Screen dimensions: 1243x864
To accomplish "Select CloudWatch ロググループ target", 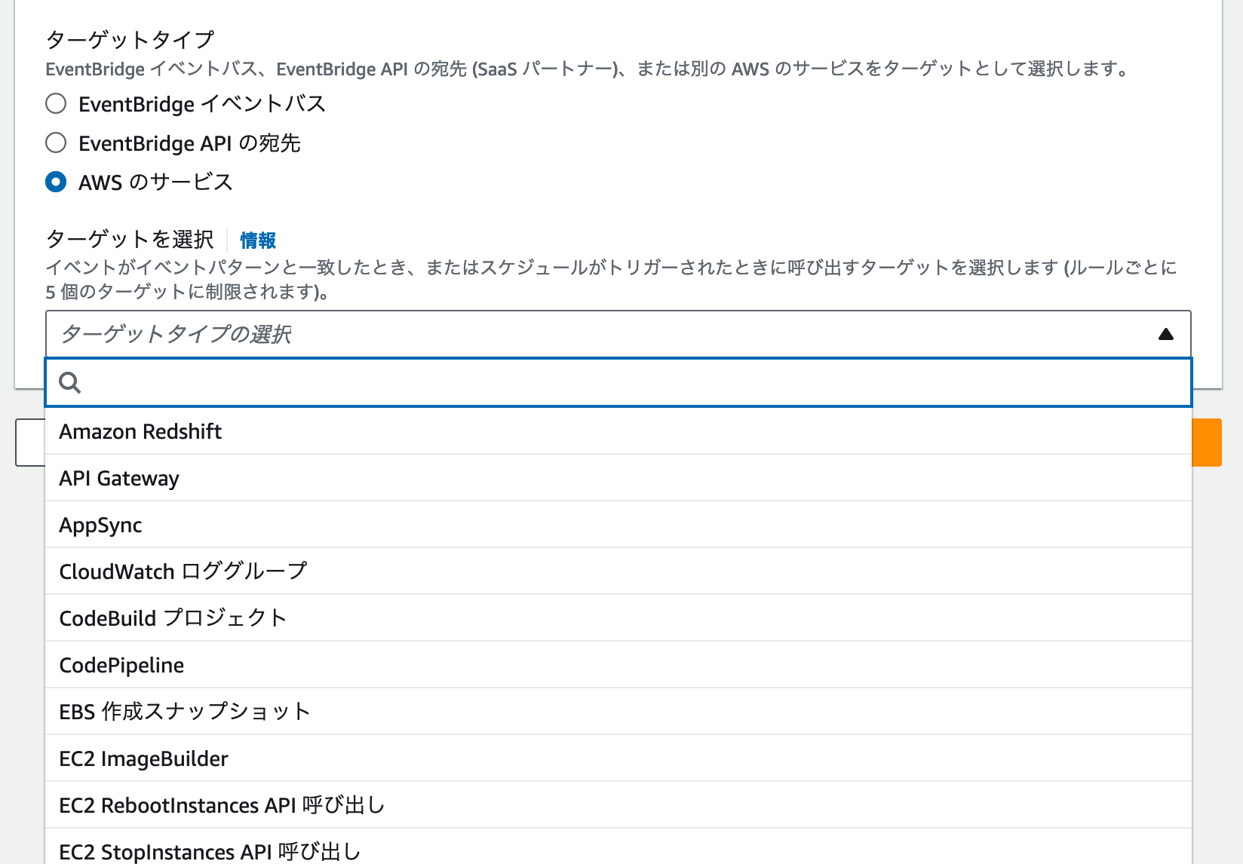I will pyautogui.click(x=618, y=571).
